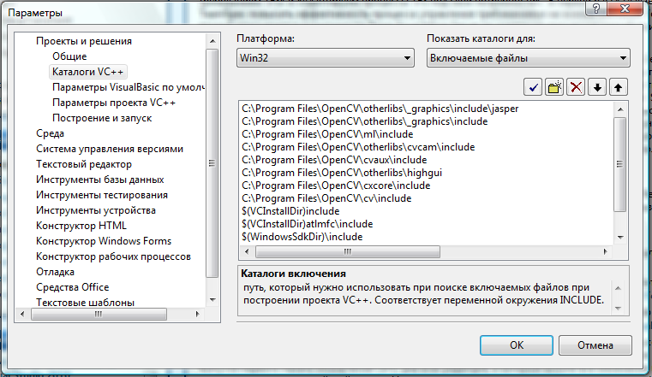Click the OK button
Image resolution: width=652 pixels, height=377 pixels.
517,345
